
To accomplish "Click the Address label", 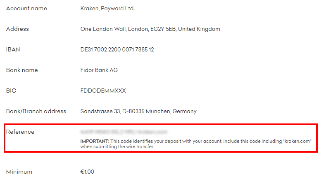I will point(17,29).
